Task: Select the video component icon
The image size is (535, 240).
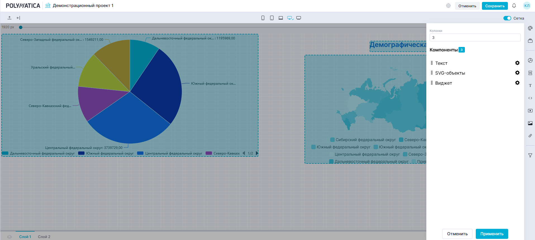Action: click(530, 111)
